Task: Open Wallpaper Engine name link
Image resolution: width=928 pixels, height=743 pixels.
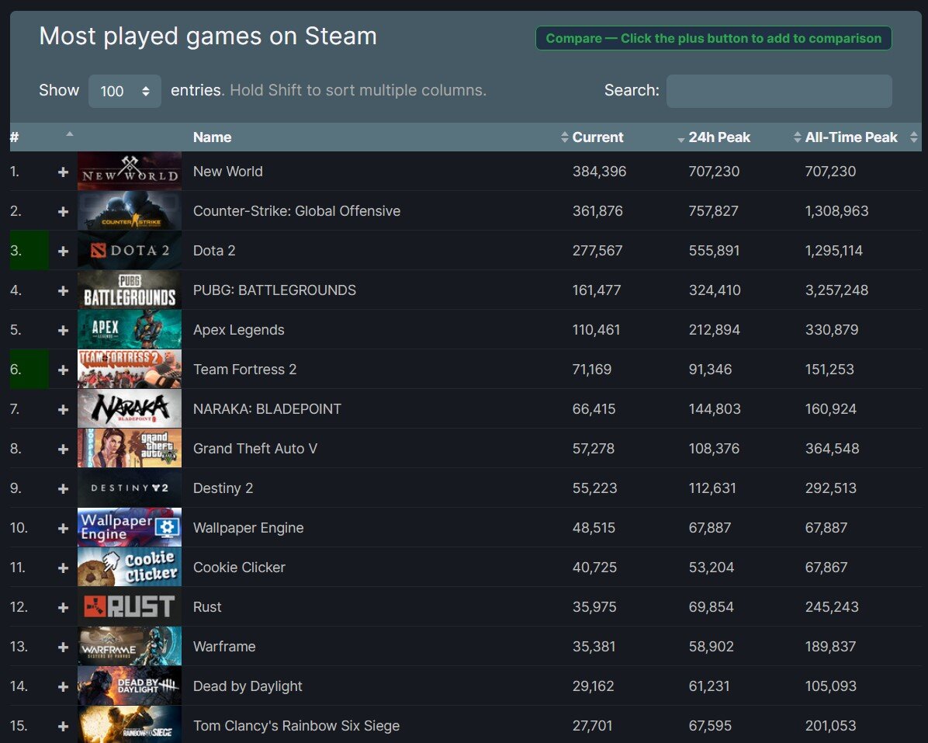Action: pos(248,529)
